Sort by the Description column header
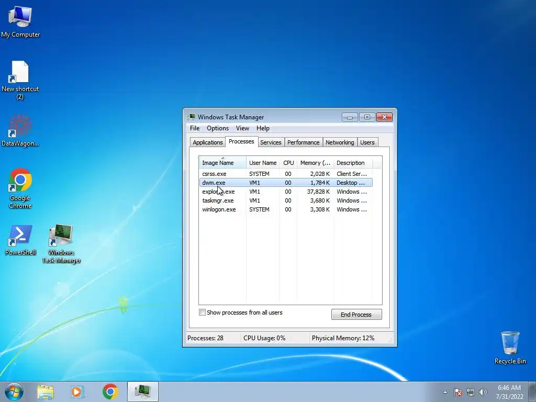 click(x=353, y=163)
